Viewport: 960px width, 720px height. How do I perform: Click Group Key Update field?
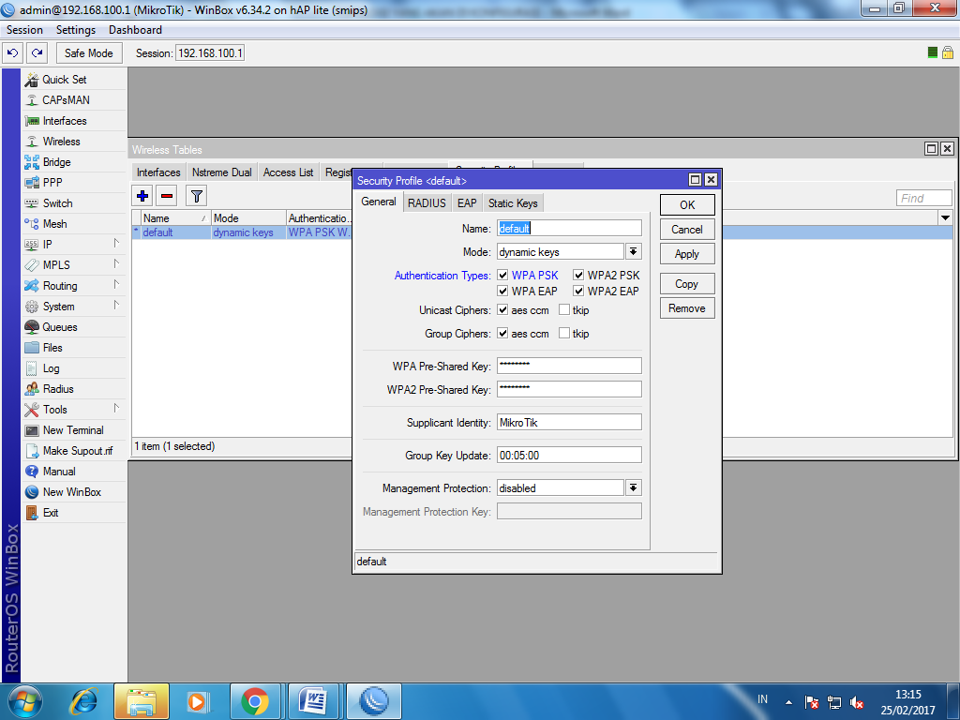pyautogui.click(x=569, y=455)
